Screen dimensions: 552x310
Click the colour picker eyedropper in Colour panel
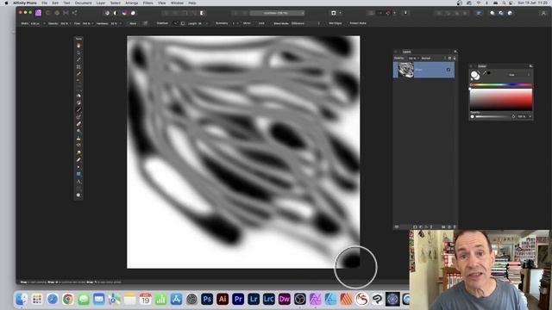tap(485, 72)
